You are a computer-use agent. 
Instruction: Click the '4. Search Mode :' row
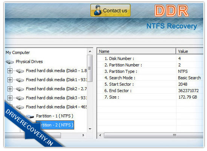pyautogui.click(x=150, y=78)
